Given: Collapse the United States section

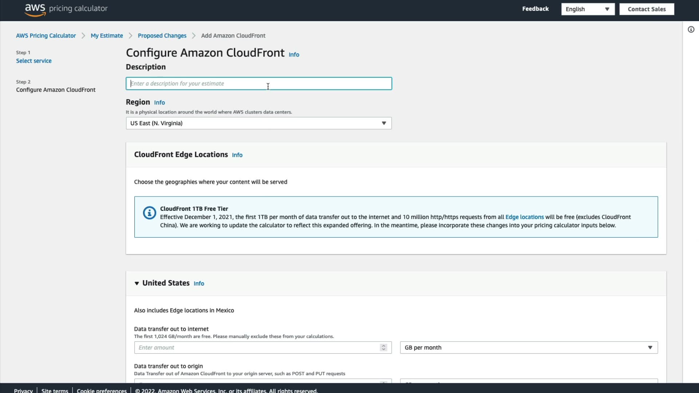Looking at the screenshot, I should coord(137,283).
